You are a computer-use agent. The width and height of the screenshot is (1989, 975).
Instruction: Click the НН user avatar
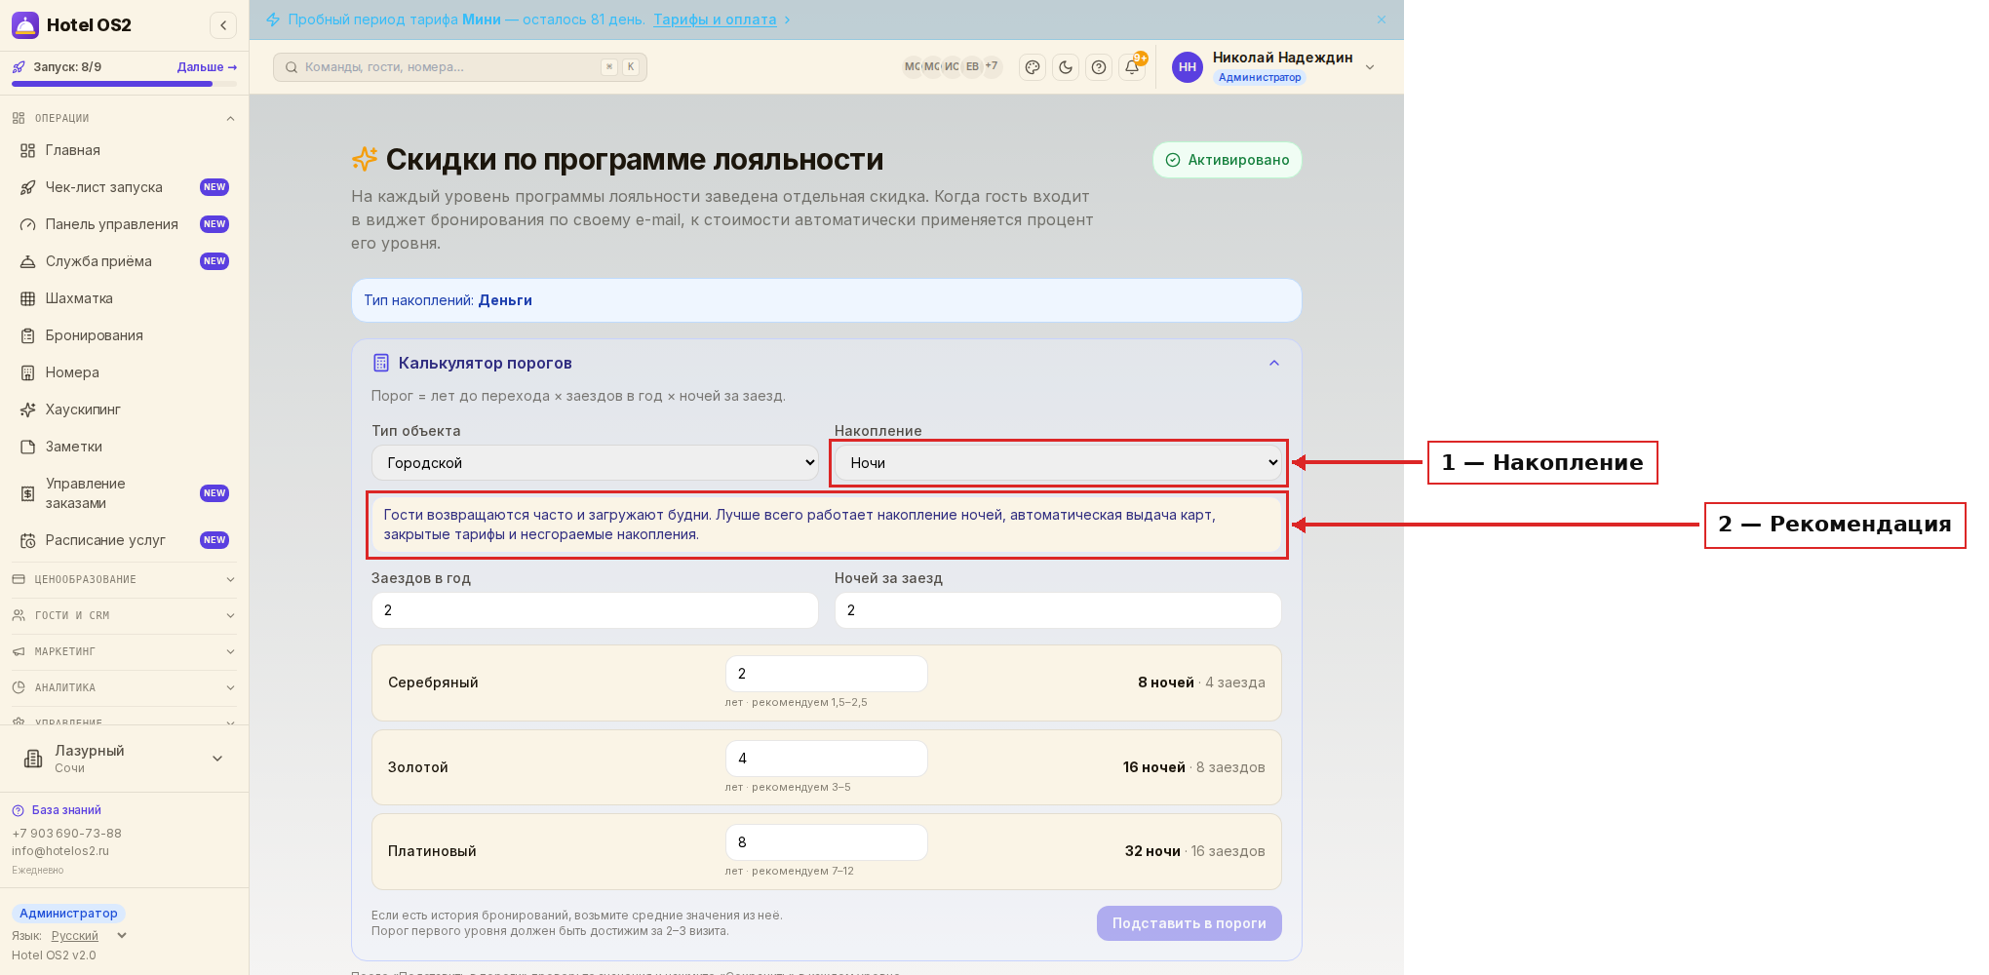click(1188, 67)
